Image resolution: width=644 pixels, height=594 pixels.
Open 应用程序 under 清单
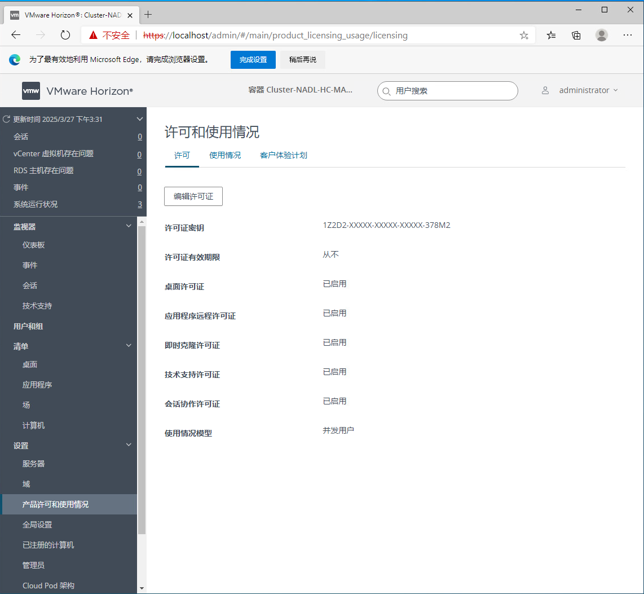coord(37,385)
